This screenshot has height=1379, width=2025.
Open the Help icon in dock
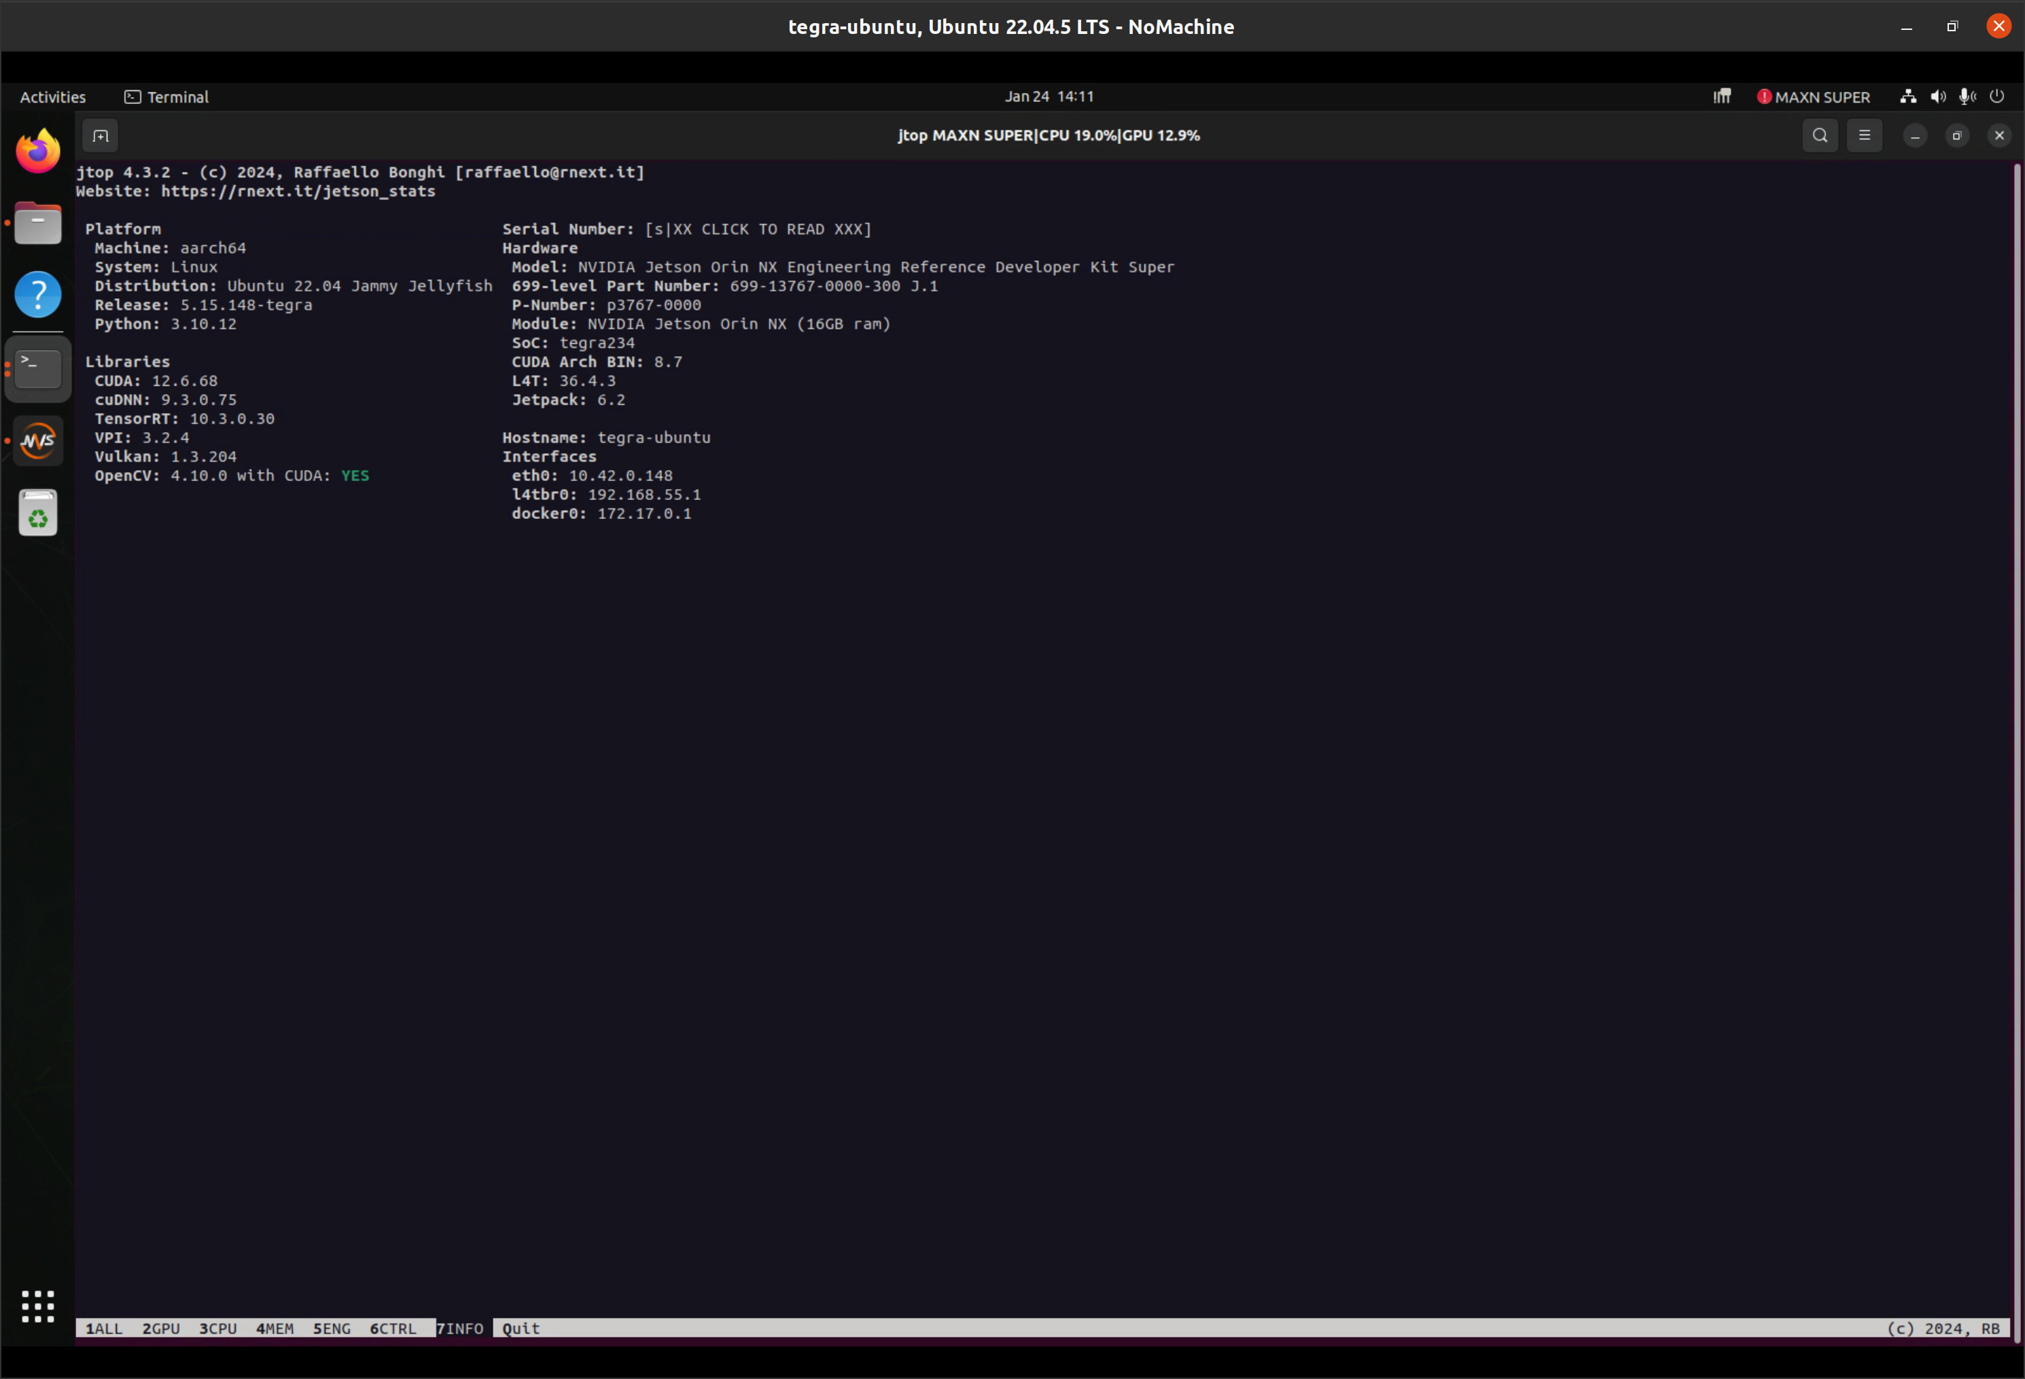coord(37,294)
